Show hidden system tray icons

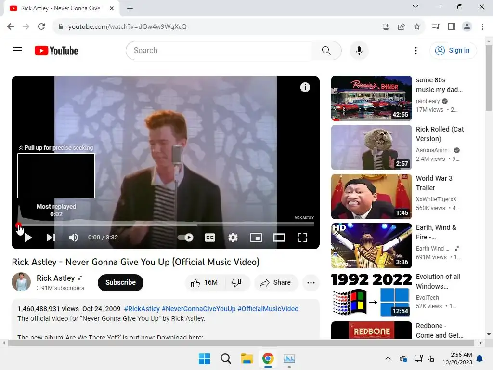point(388,358)
